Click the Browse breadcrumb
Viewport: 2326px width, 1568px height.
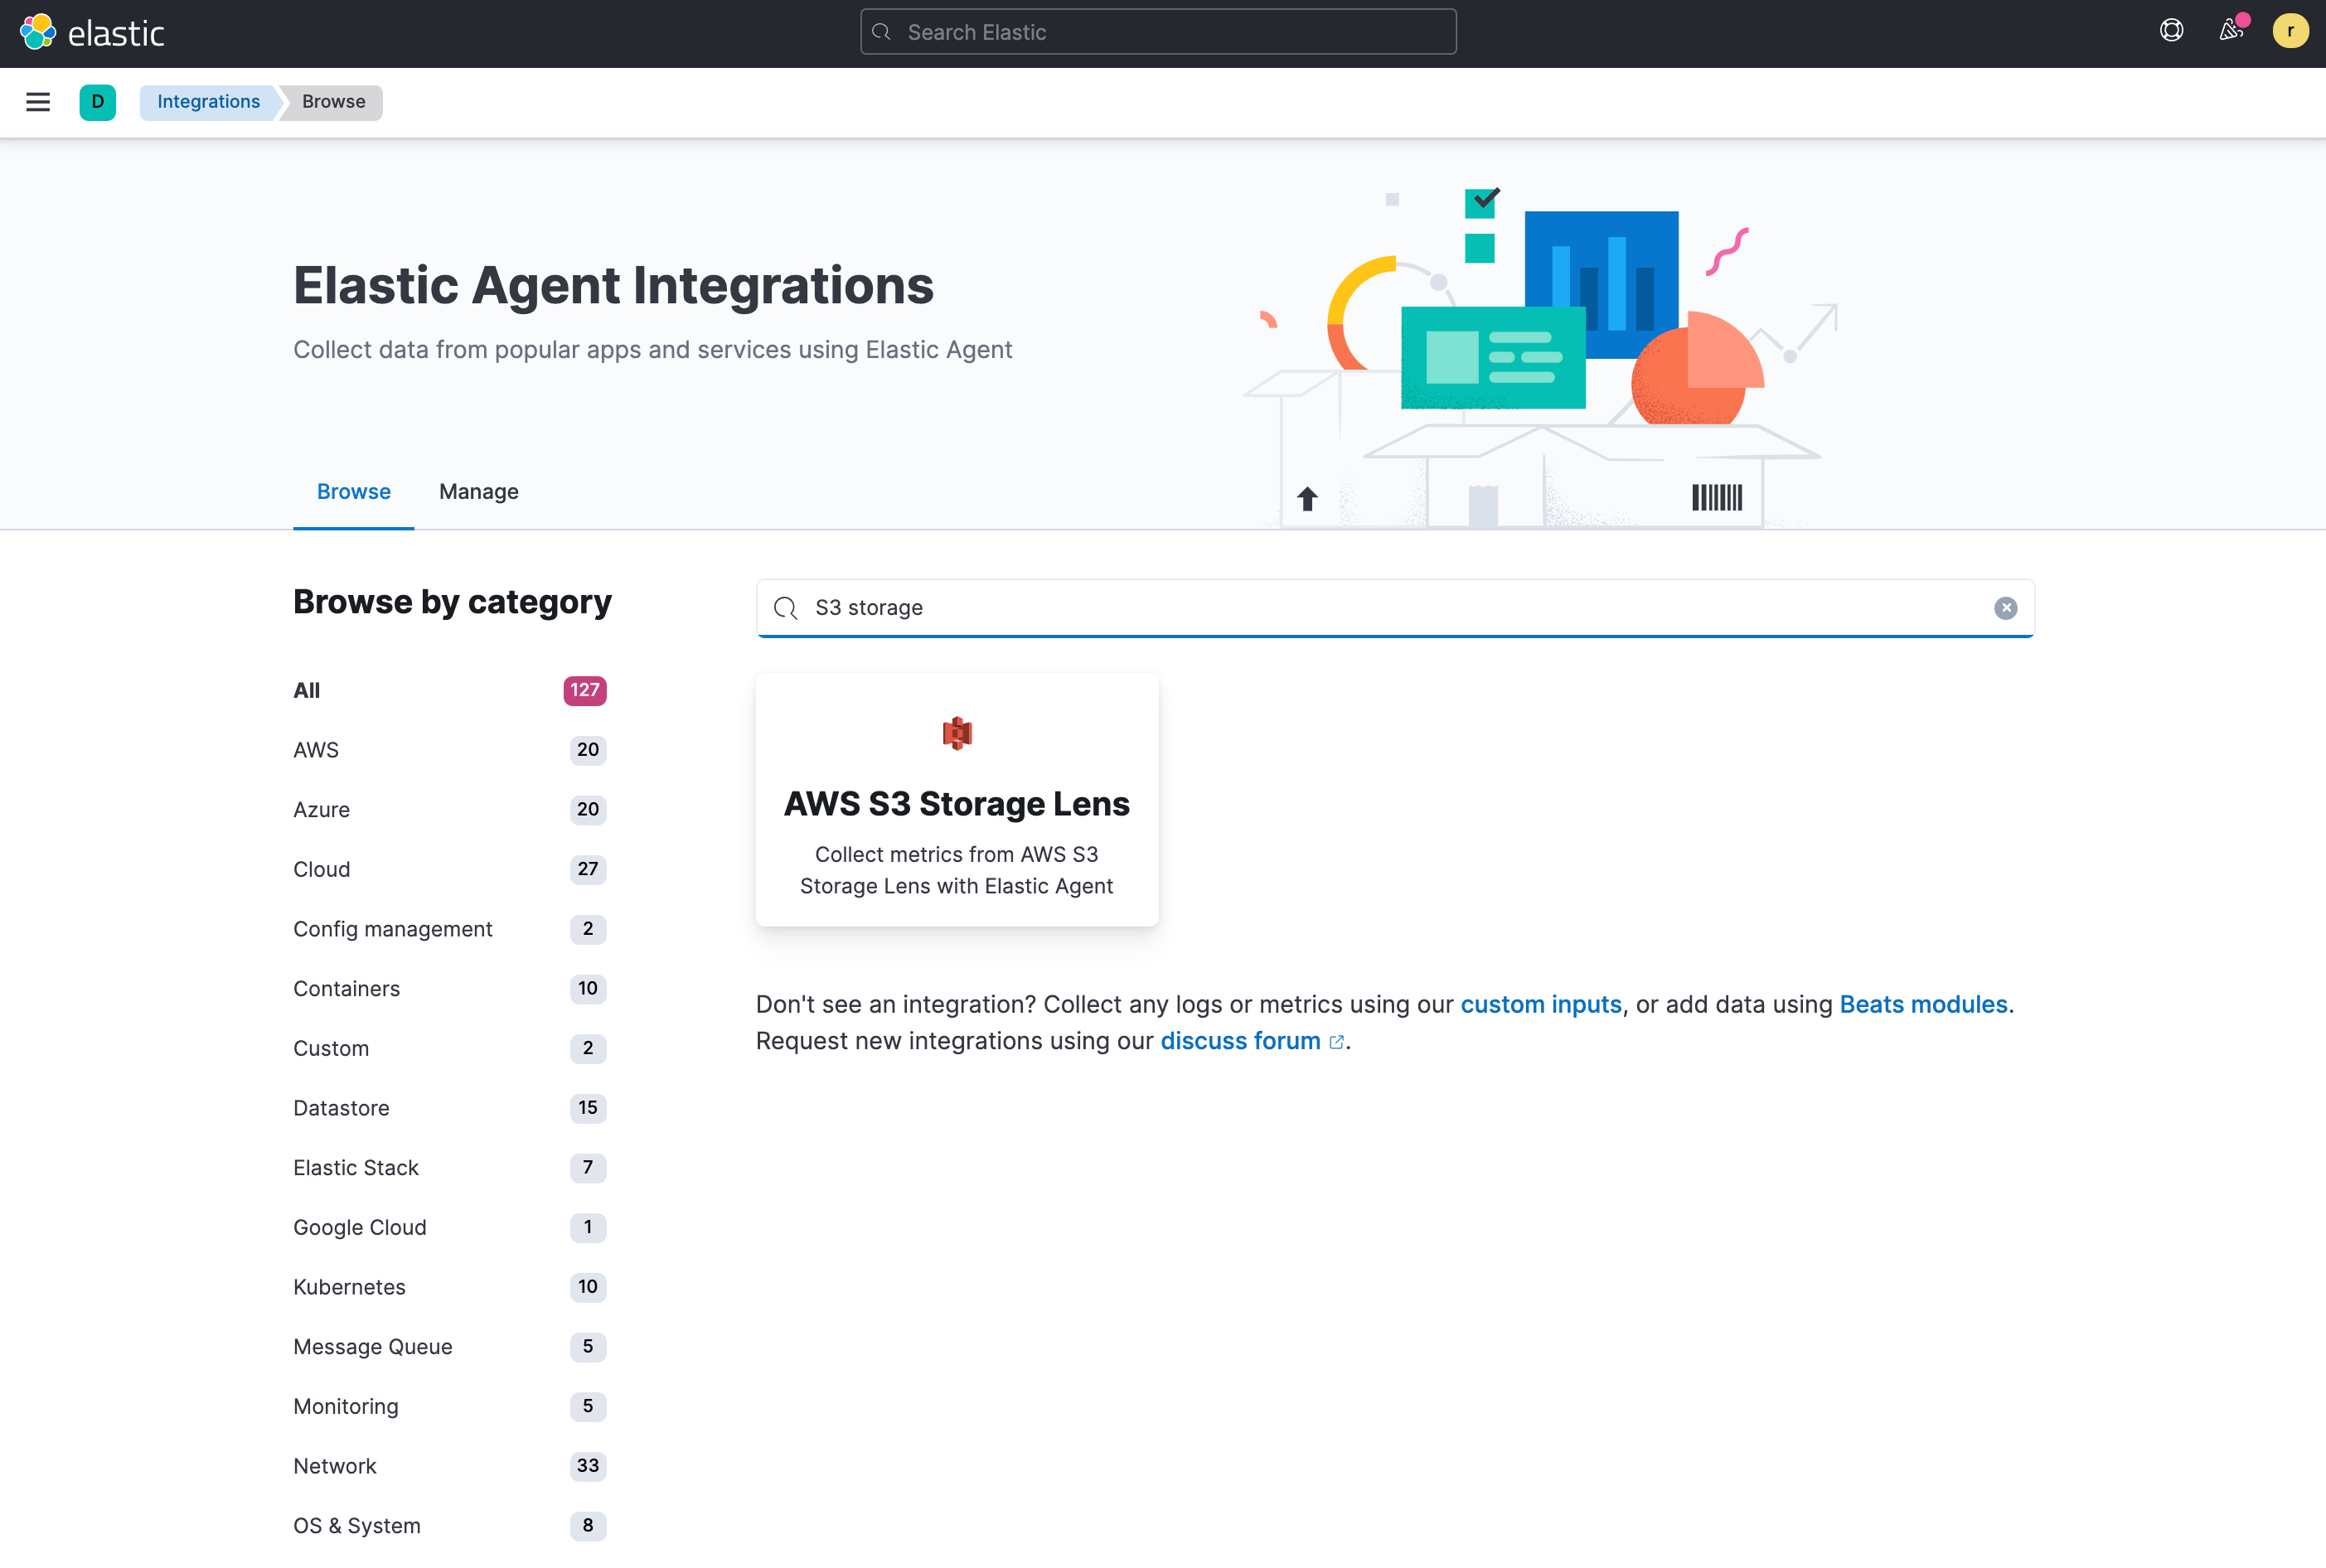(333, 102)
